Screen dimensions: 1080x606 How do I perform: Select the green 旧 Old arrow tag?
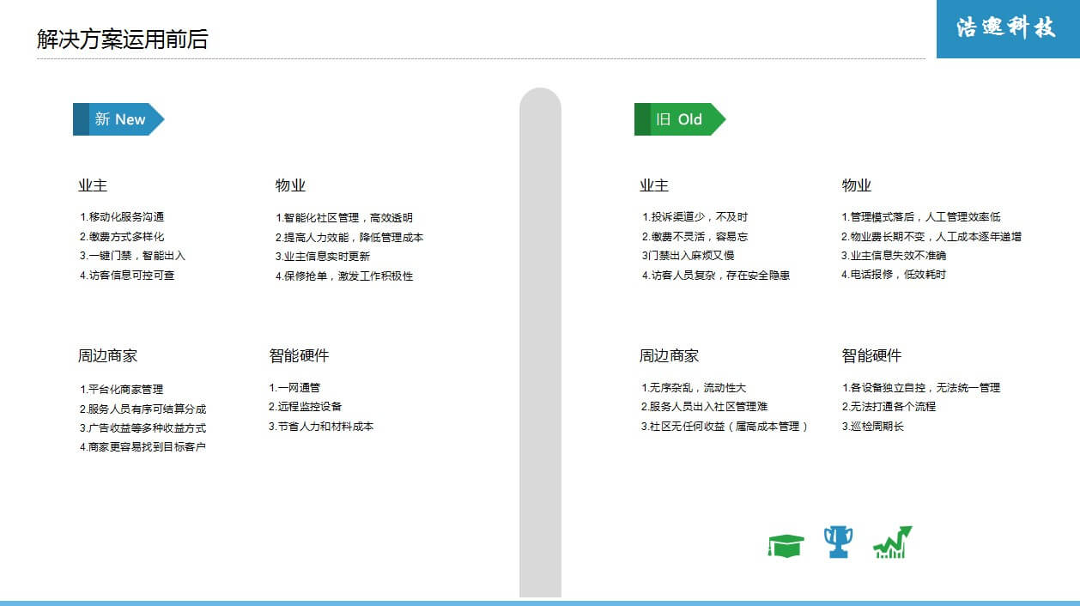coord(679,119)
